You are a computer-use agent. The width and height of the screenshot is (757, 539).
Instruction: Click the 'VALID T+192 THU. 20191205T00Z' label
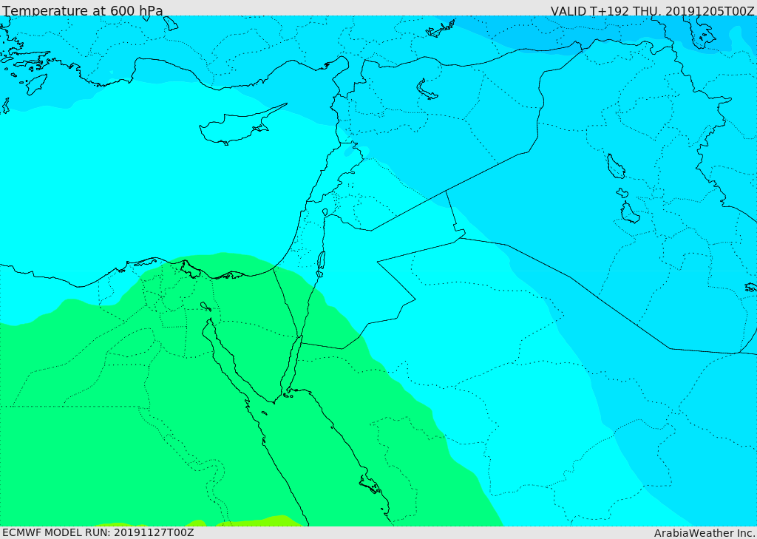[x=652, y=11]
